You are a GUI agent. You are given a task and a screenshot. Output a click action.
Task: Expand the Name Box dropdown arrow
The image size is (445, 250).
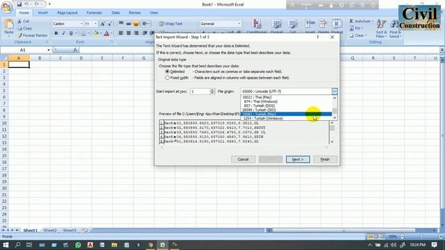(49, 50)
